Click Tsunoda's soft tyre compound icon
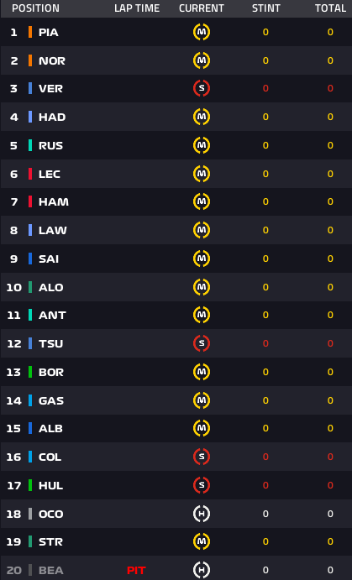The height and width of the screenshot is (580, 352). point(202,343)
